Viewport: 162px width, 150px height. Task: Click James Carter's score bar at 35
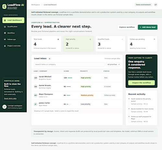pos(69,104)
